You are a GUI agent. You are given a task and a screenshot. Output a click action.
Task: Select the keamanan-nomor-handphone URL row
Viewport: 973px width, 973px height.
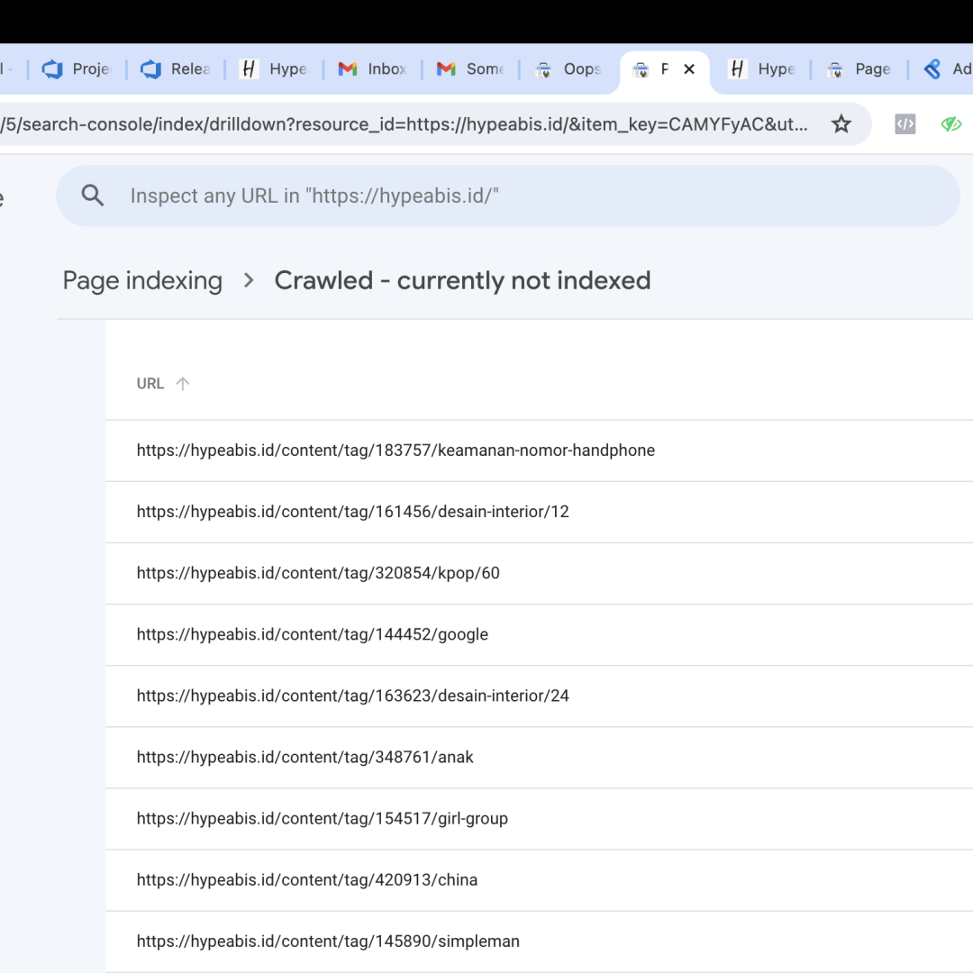tap(540, 450)
